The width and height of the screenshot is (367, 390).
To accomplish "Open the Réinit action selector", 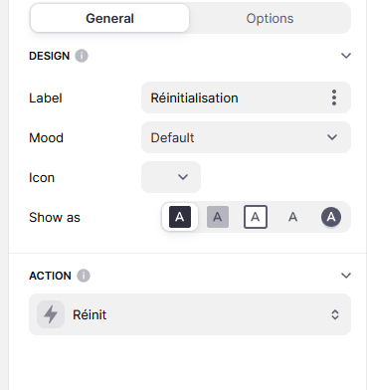I will [190, 314].
